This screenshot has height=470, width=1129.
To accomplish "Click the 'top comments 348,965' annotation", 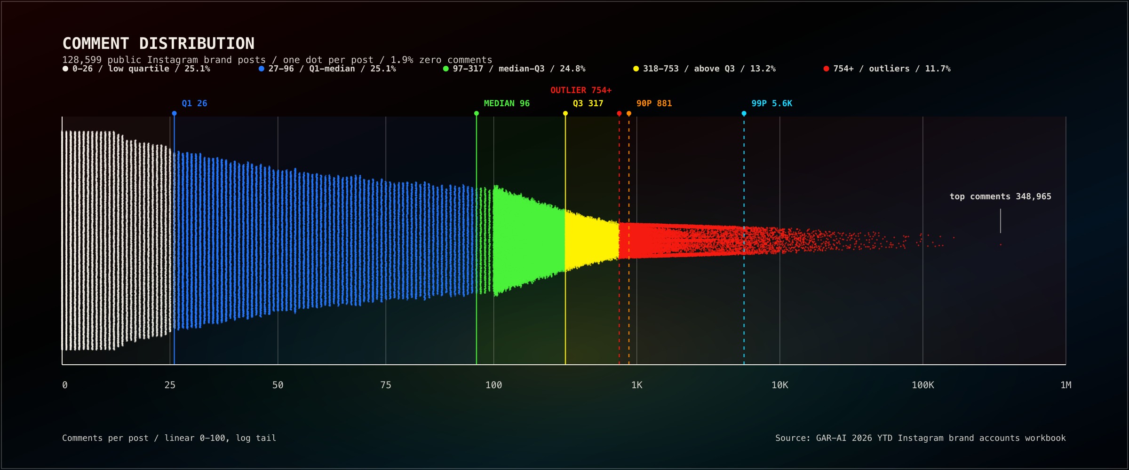I will coord(1000,196).
